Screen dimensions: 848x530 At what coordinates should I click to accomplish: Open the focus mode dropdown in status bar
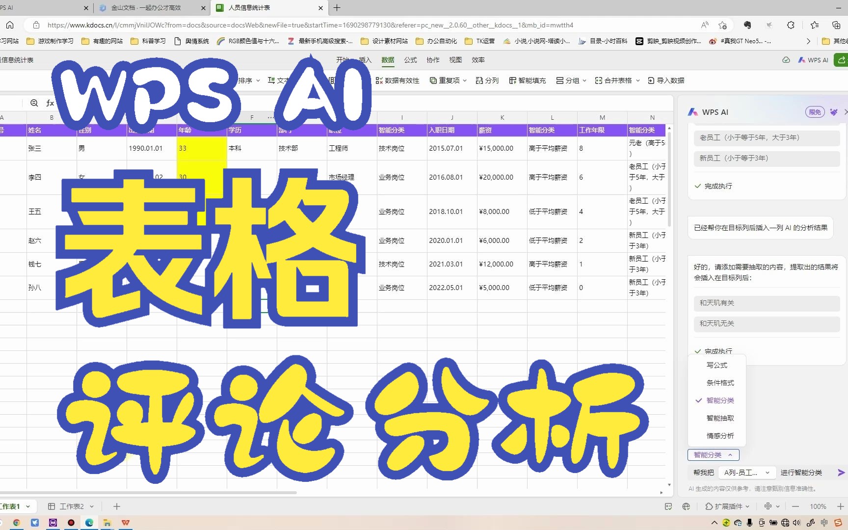coord(772,506)
